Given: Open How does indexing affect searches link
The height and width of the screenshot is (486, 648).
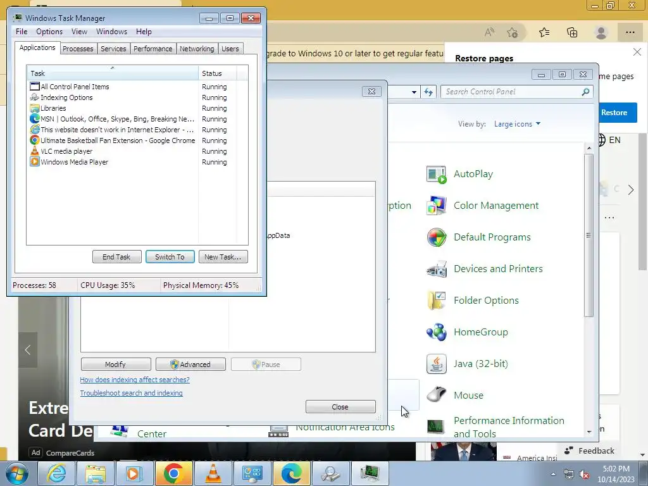Looking at the screenshot, I should (x=135, y=380).
